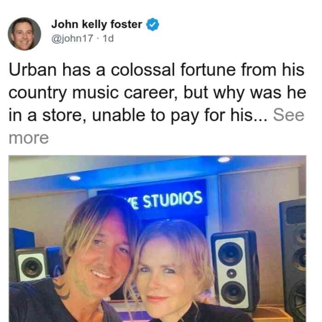The height and width of the screenshot is (322, 322).
Task: Click the word 'more' below the text
Action: (29, 138)
